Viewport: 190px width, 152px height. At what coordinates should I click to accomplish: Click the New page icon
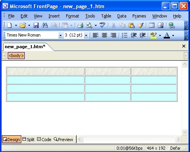(x=10, y=25)
